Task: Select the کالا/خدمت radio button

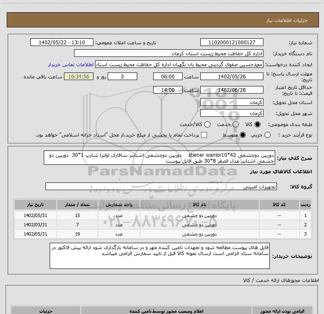Action: pos(207,124)
